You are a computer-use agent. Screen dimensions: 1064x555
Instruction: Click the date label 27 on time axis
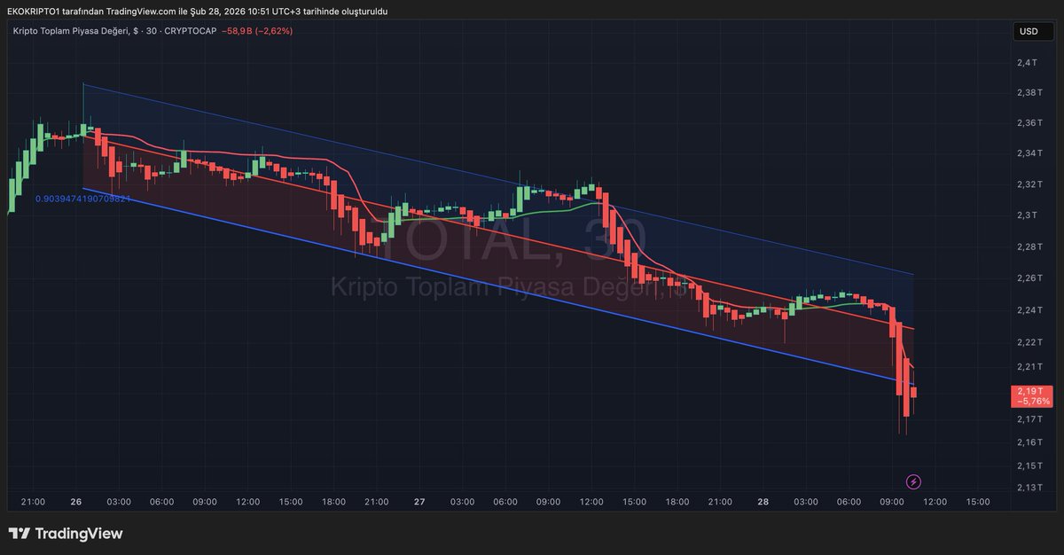click(419, 502)
